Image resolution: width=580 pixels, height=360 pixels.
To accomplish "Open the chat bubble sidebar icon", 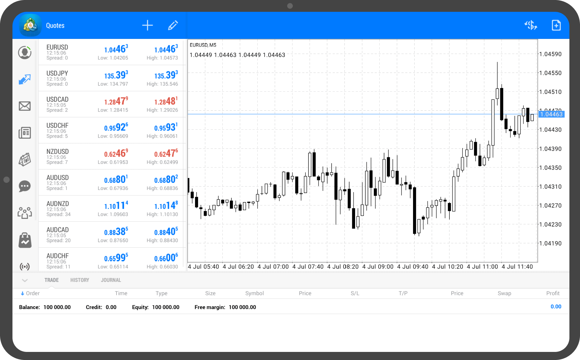I will click(25, 186).
